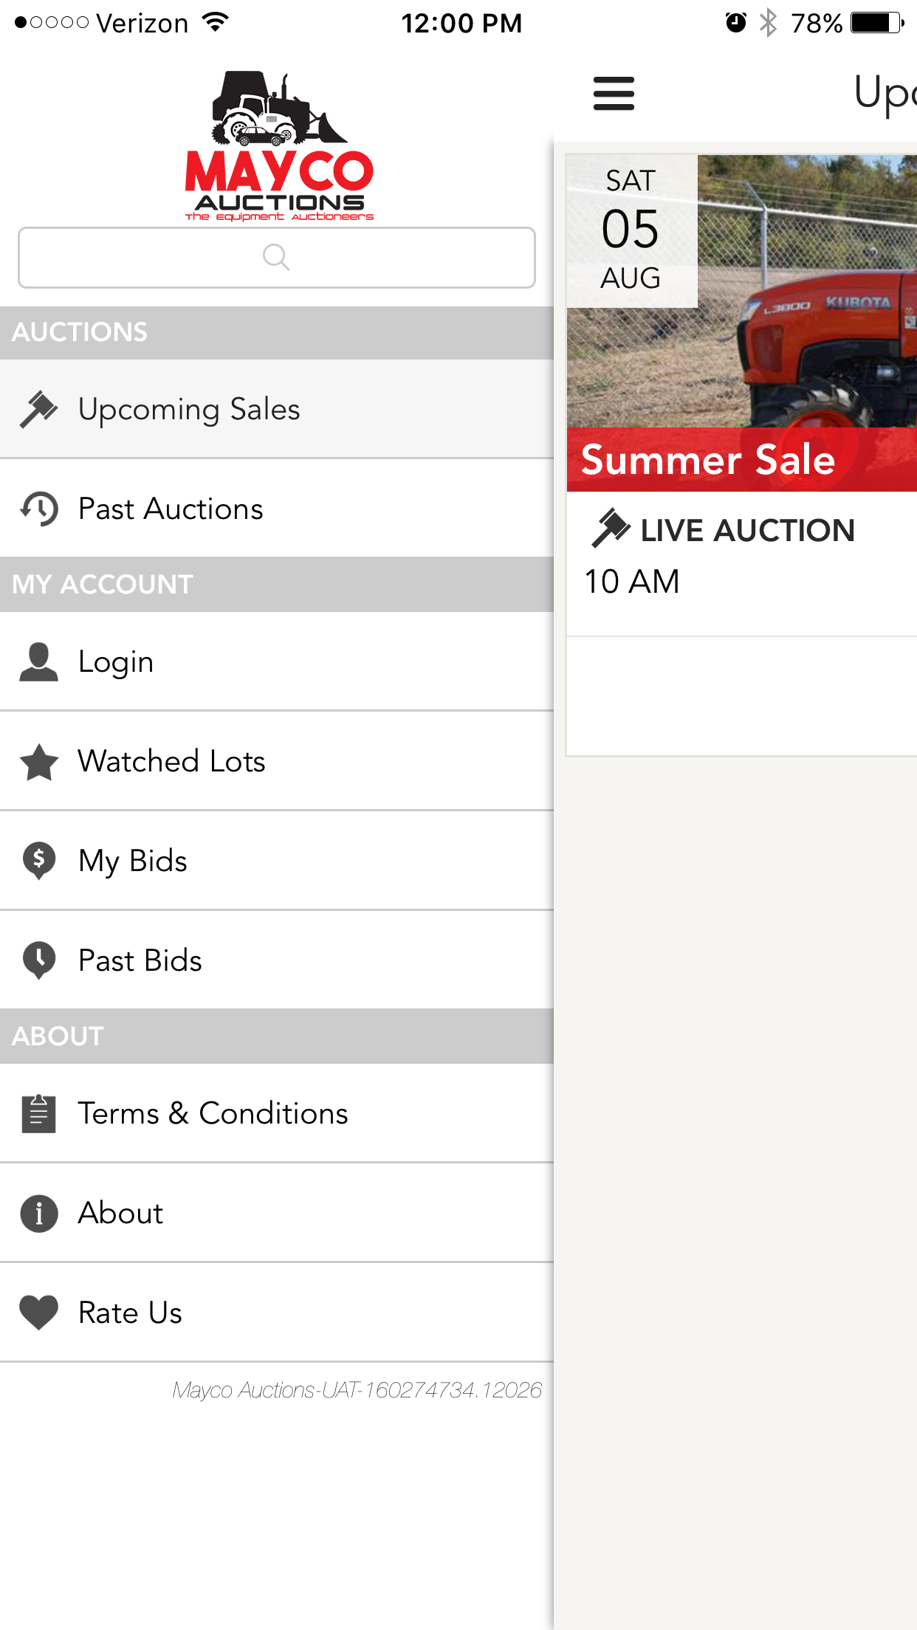The width and height of the screenshot is (917, 1630).
Task: Click the Mayco Auctions logo
Action: coord(279,146)
